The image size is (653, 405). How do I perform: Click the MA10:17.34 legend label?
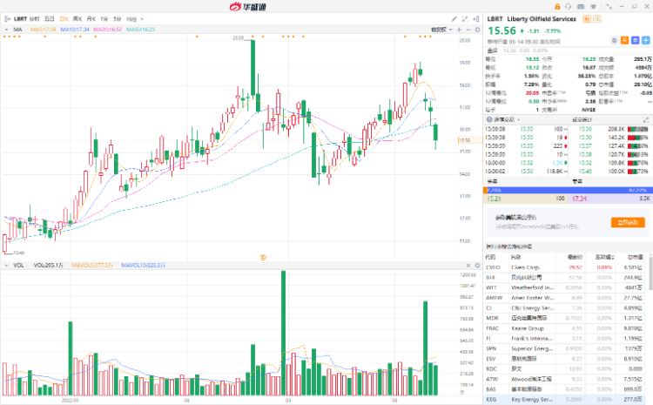tap(75, 30)
